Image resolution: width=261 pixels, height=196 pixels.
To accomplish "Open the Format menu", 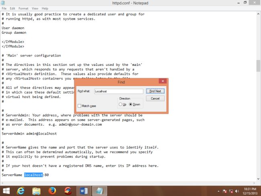I will click(x=23, y=8).
